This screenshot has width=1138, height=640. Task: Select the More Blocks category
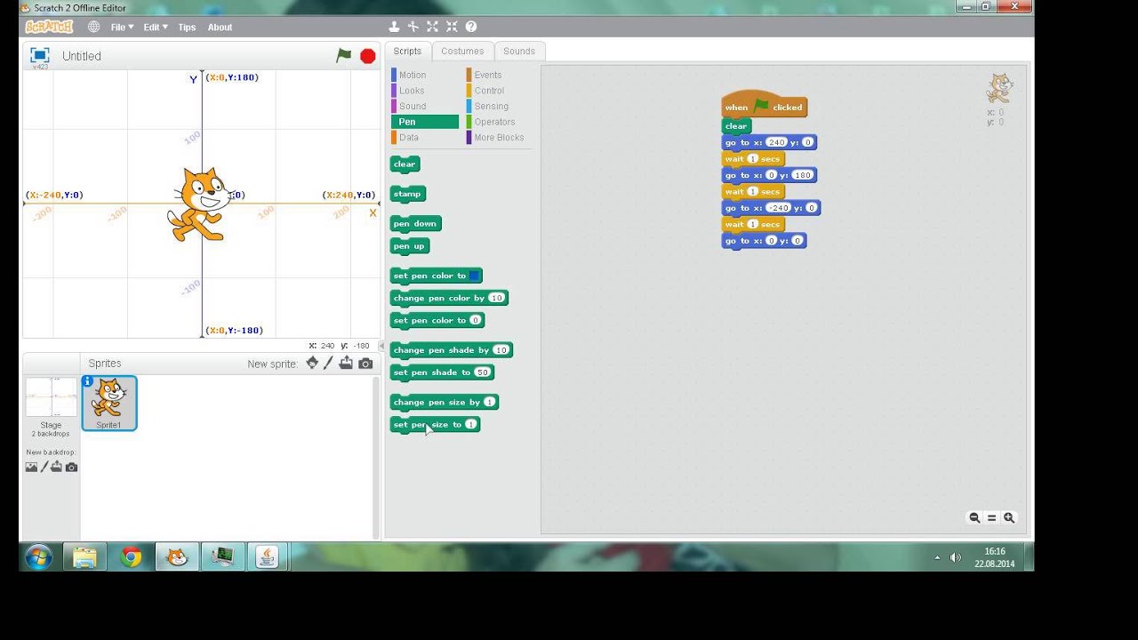[x=499, y=138]
